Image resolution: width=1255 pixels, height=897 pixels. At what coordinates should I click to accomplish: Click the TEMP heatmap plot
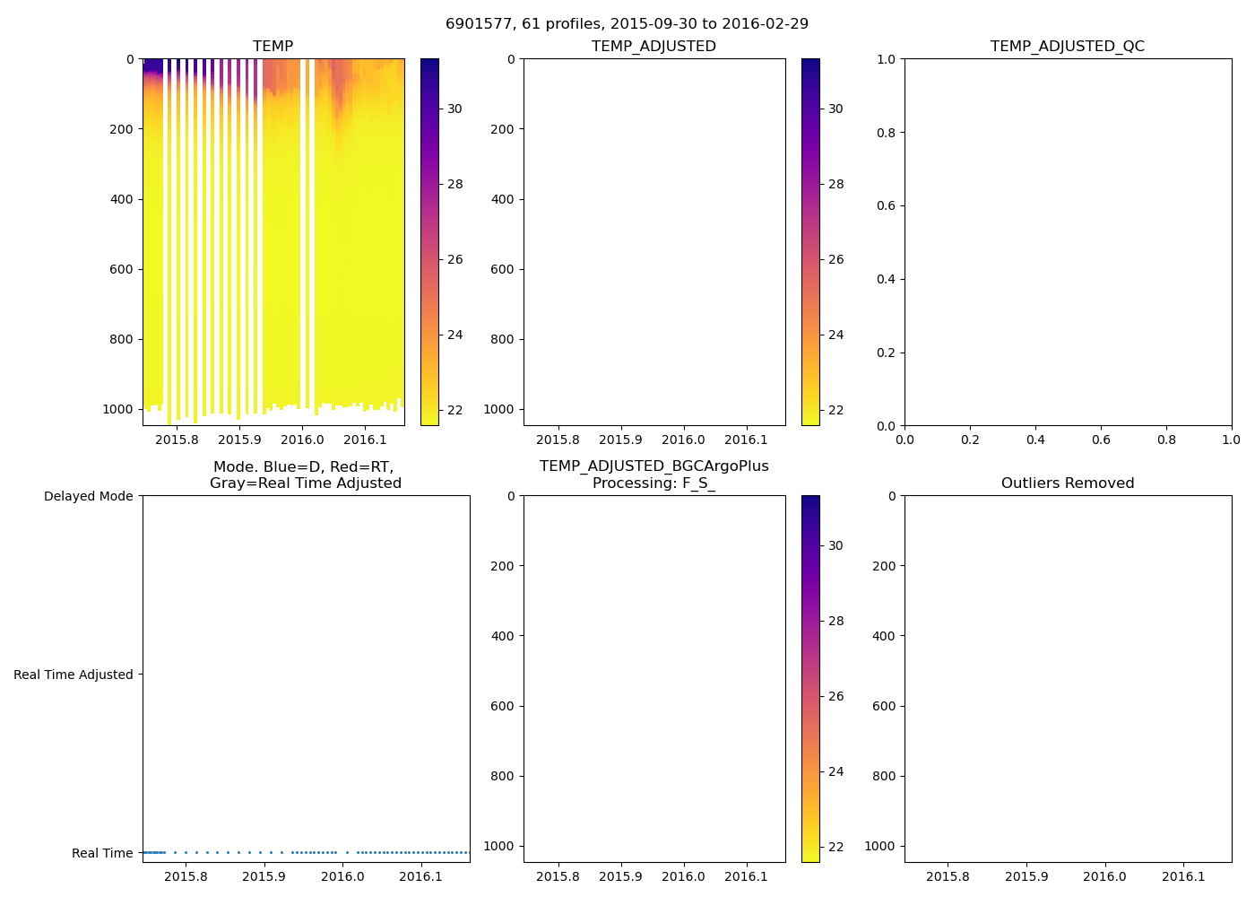(x=273, y=242)
